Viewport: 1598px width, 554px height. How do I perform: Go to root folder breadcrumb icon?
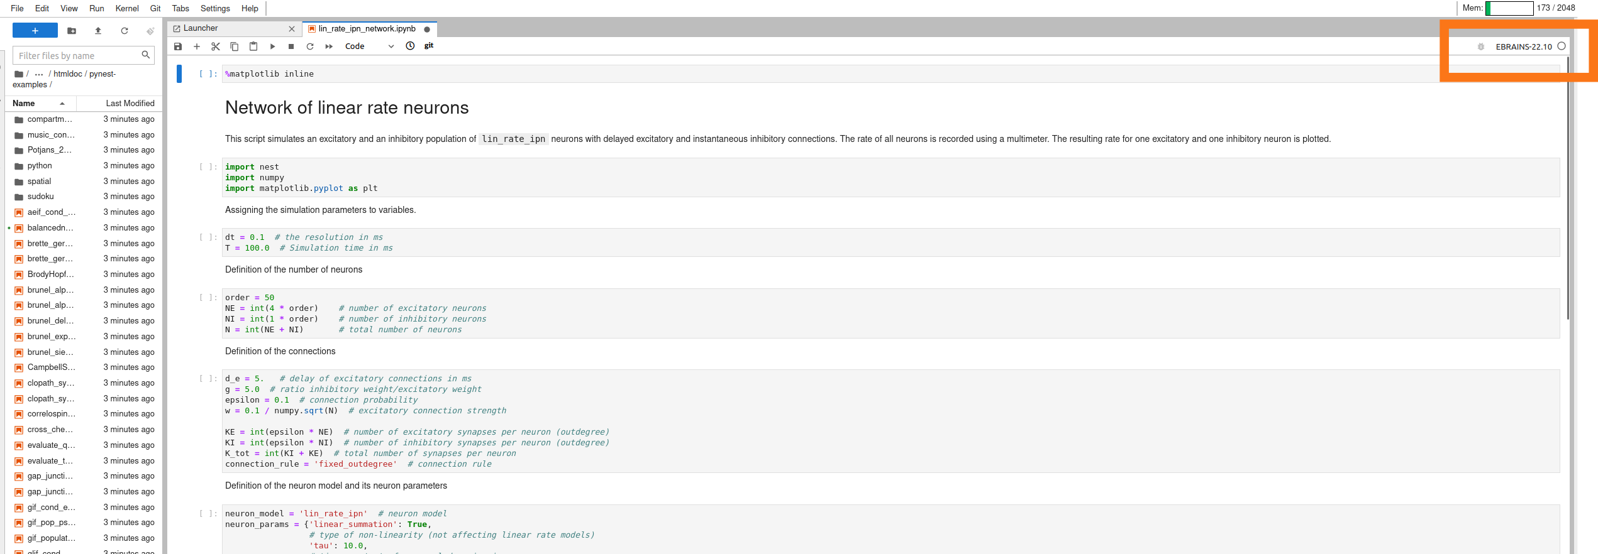(x=19, y=74)
